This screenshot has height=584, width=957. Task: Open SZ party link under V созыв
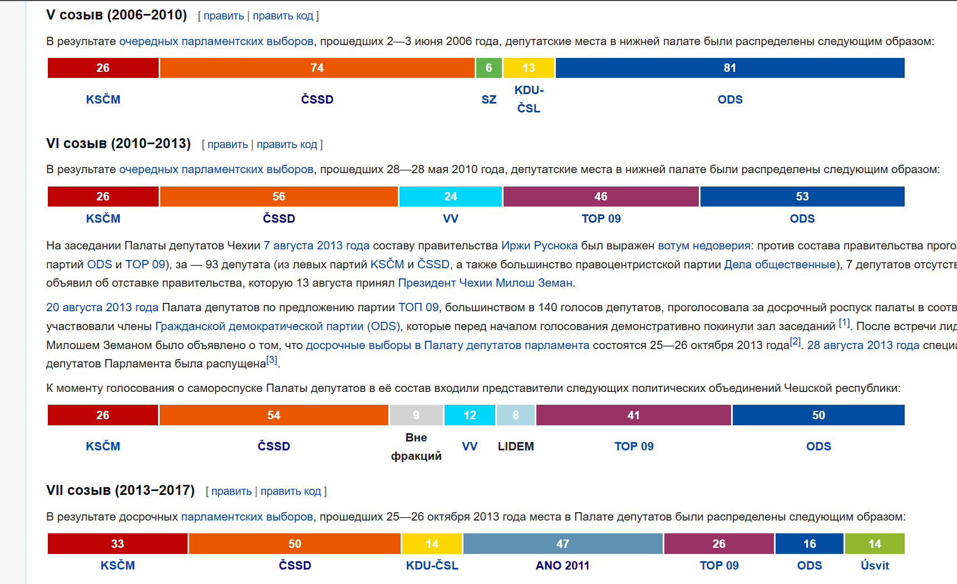click(x=489, y=100)
